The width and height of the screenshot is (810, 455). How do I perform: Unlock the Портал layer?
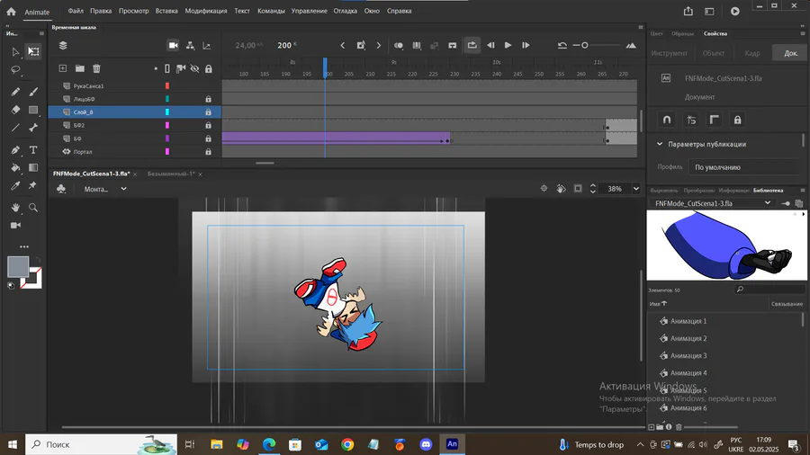(208, 152)
